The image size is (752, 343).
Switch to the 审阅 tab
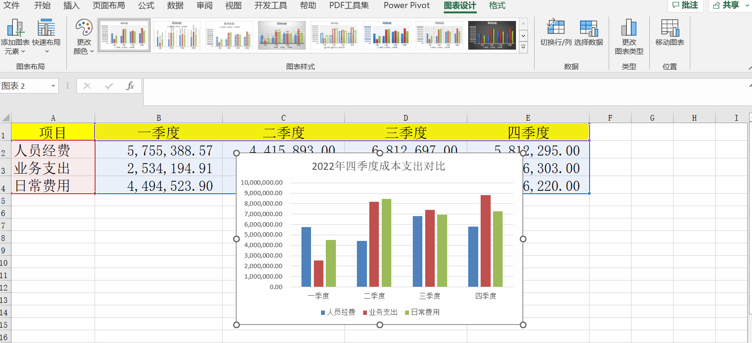tap(204, 5)
